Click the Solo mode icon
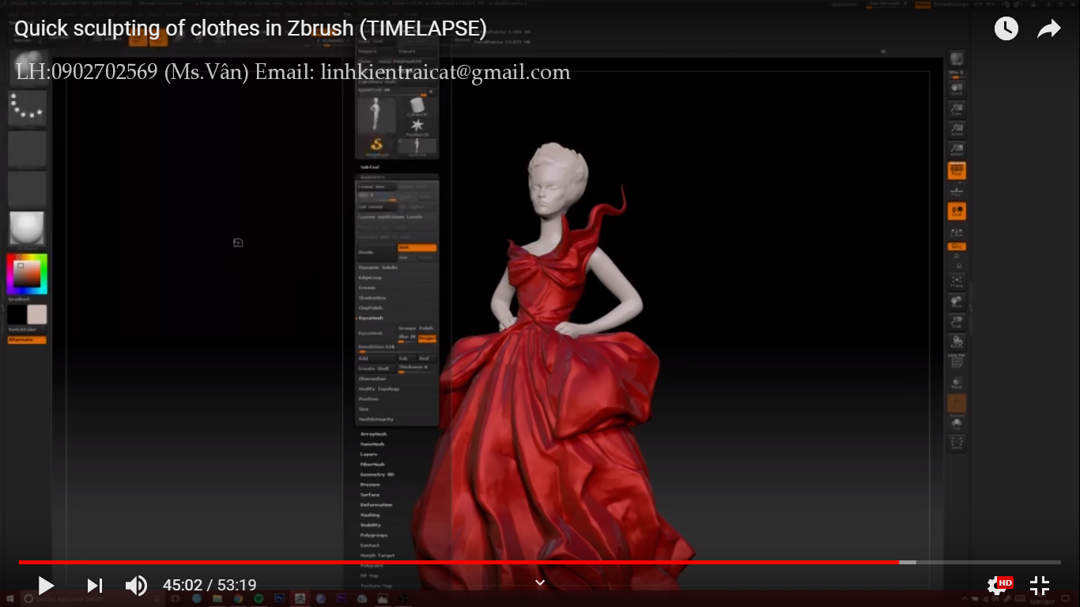Screen dimensions: 1080x607 pos(957,424)
